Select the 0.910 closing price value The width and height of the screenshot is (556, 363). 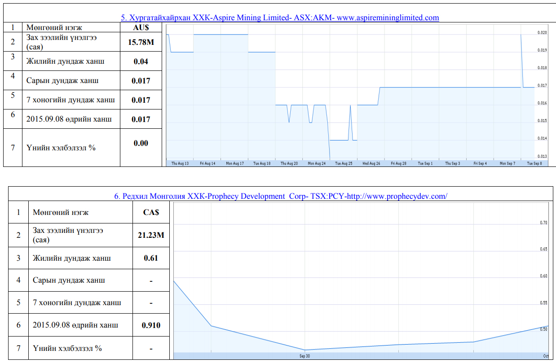(x=151, y=325)
